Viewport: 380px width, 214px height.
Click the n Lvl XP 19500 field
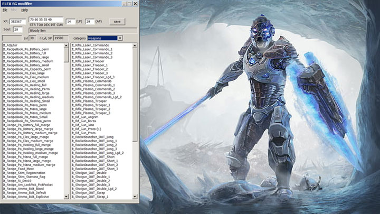tap(61, 38)
